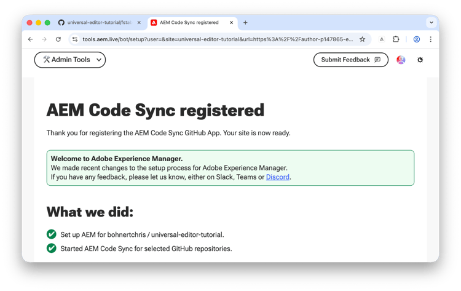Image resolution: width=461 pixels, height=291 pixels.
Task: Close the AEM Code Sync registered tab
Action: 231,22
